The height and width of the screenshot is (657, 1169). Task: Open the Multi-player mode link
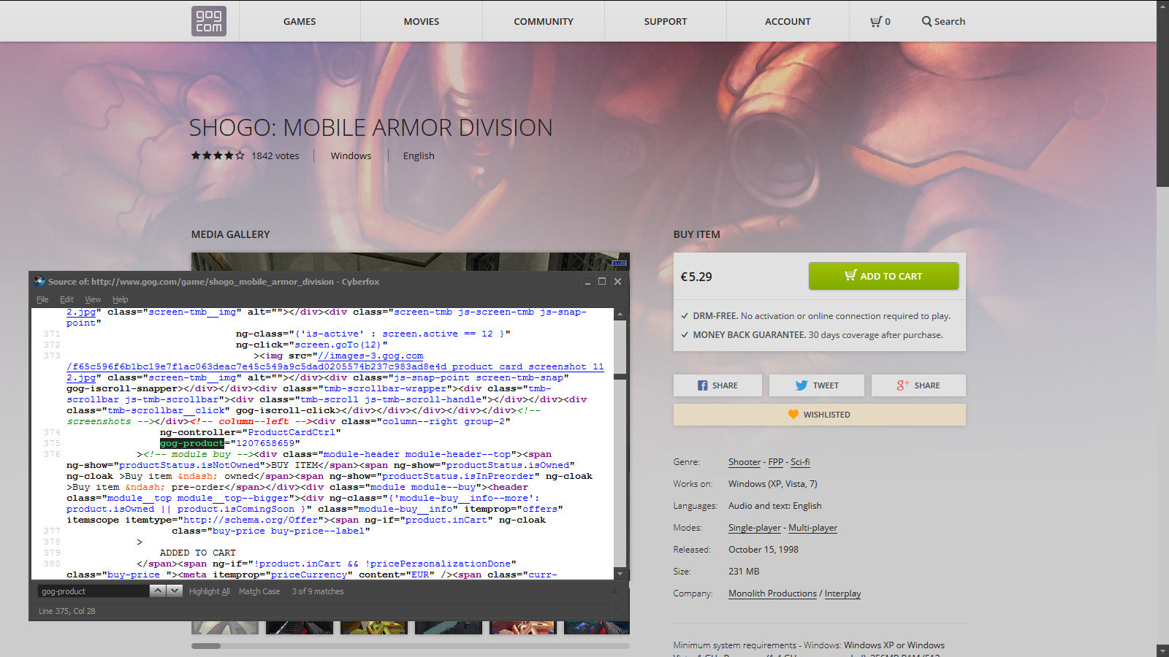(x=812, y=528)
